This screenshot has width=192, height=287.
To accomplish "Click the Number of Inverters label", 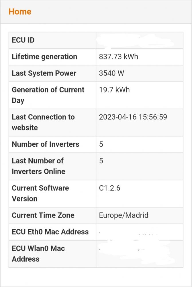I will (46, 144).
